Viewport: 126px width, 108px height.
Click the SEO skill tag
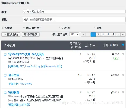click(x=22, y=66)
